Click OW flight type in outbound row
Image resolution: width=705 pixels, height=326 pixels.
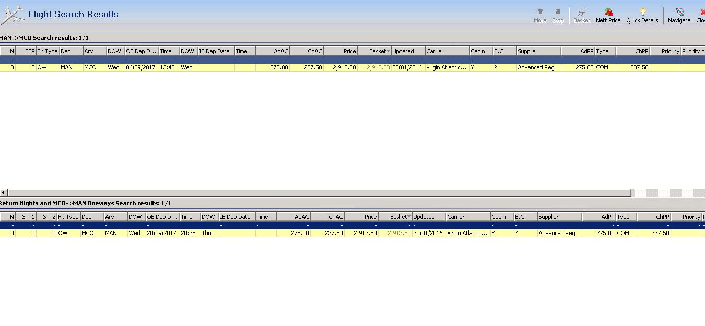tap(48, 67)
